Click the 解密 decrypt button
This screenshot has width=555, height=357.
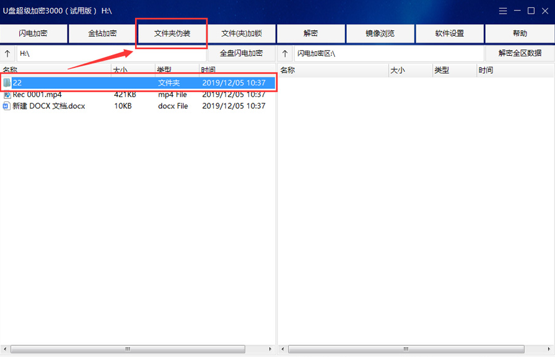310,33
